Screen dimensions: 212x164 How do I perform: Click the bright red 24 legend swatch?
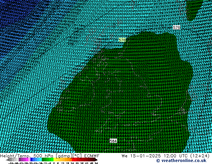click(73, 159)
